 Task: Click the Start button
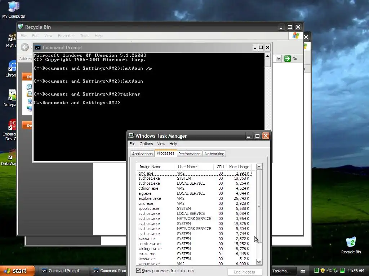17,271
